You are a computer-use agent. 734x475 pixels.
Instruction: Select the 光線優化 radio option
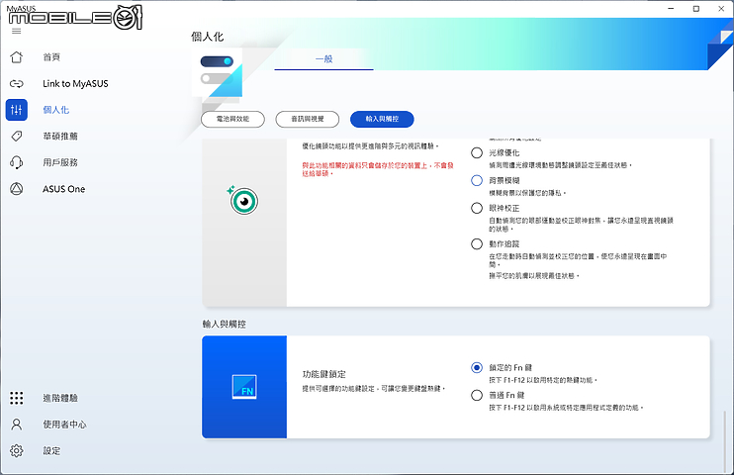tap(477, 152)
